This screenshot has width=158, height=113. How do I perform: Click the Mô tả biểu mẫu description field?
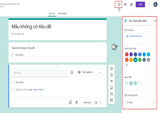pyautogui.click(x=18, y=34)
